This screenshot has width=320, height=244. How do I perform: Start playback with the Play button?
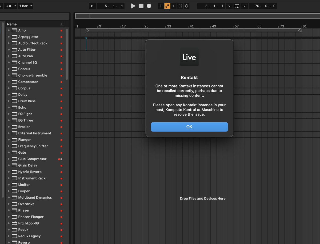click(133, 6)
